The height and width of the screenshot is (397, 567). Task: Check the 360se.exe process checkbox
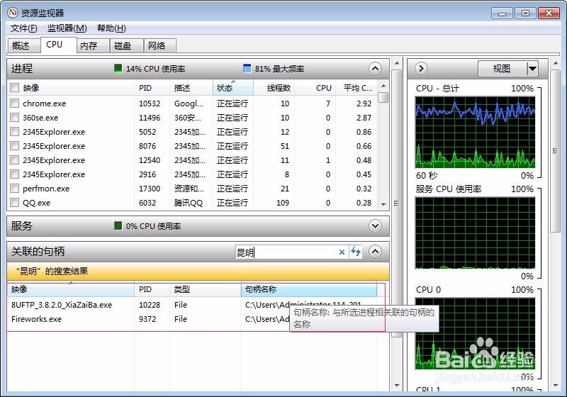coord(14,118)
